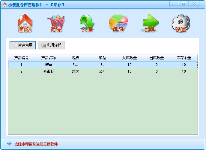Switch to the 库存余量 tab

23,45
